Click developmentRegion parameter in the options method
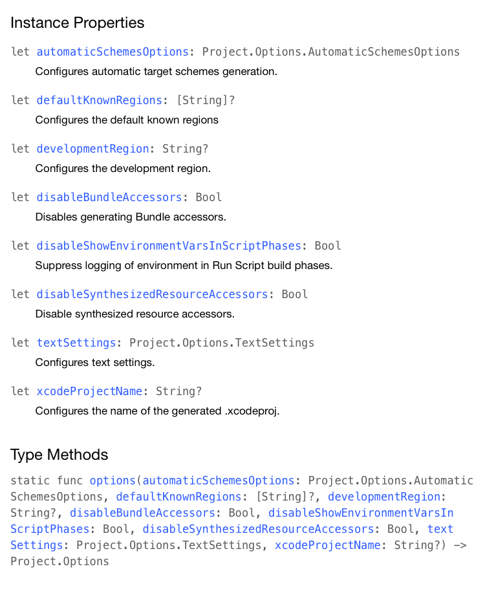This screenshot has height=593, width=485. [384, 497]
